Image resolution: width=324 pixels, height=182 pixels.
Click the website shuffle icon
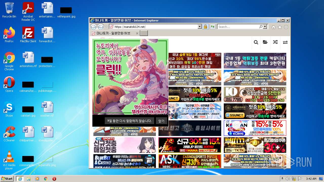tap(275, 42)
